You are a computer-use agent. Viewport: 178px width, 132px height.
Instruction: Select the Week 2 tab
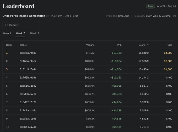point(20,33)
